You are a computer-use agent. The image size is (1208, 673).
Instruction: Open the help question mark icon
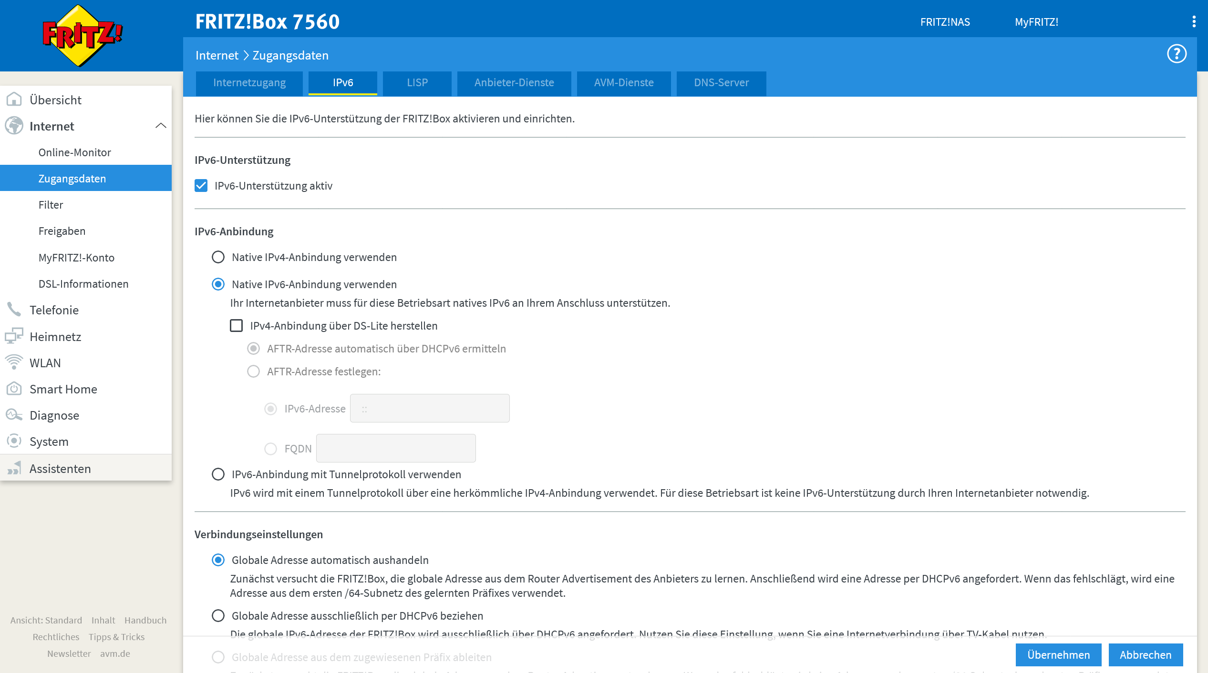[x=1176, y=54]
